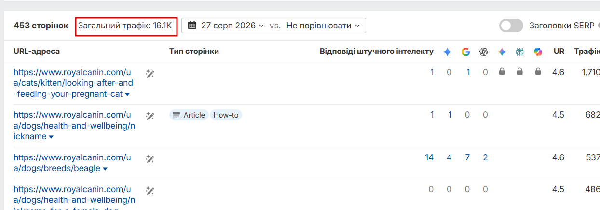
Task: Click calendar icon in date selector
Action: click(x=192, y=26)
